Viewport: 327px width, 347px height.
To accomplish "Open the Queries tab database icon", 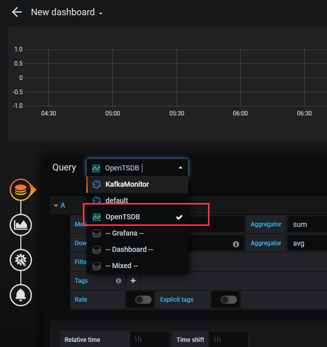I will 20,190.
